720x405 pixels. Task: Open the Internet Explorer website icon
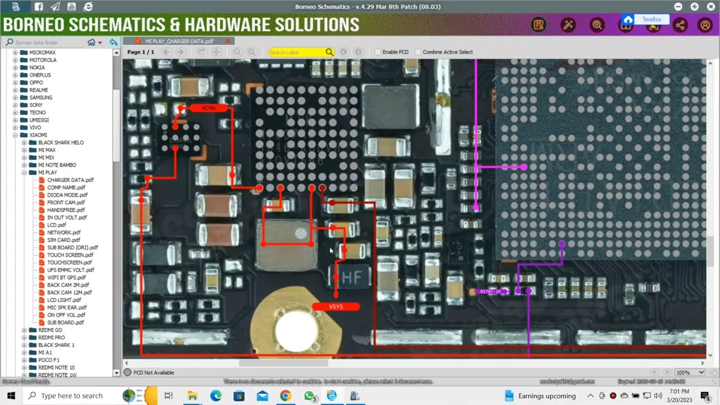click(x=88, y=7)
